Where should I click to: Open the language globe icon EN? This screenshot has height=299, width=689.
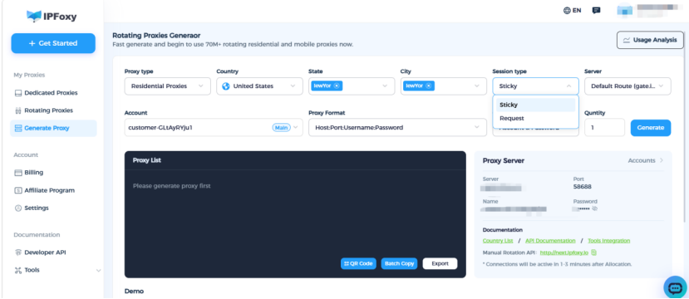572,11
